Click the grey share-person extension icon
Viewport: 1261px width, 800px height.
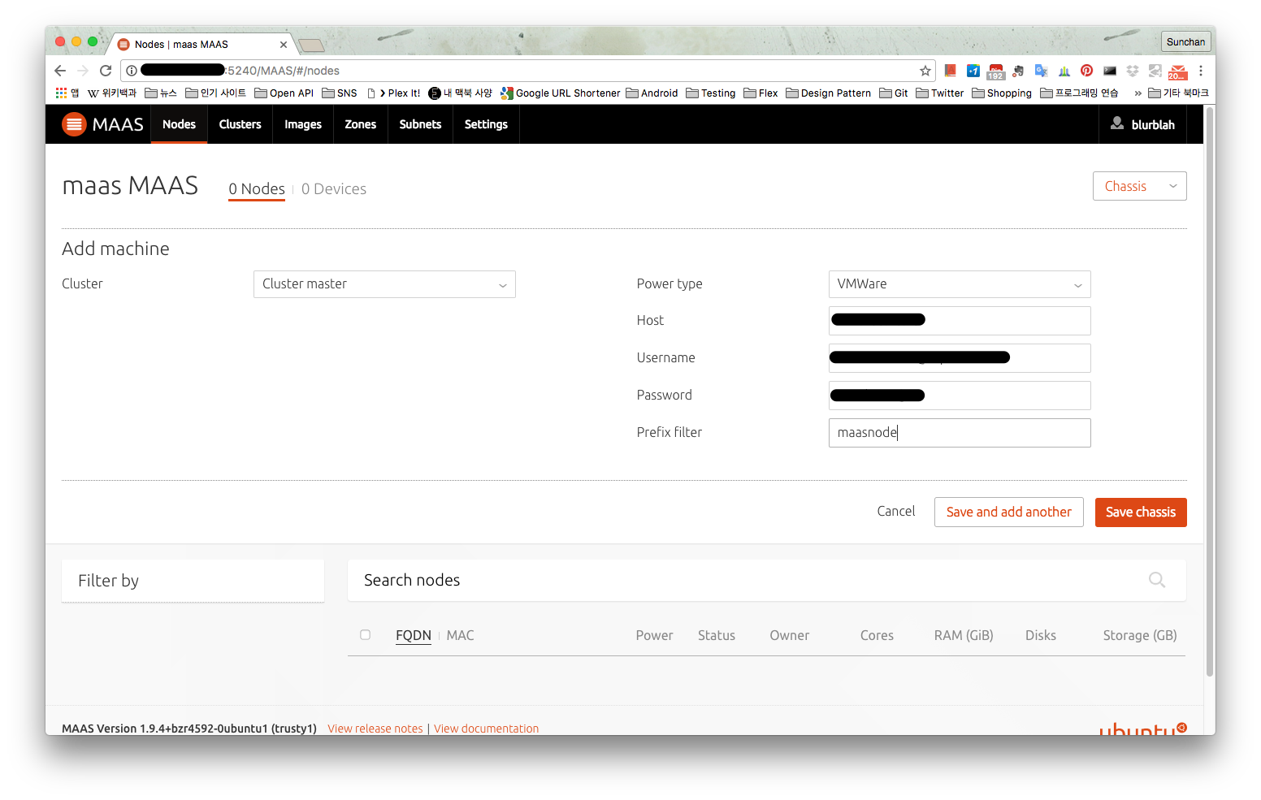(1155, 71)
